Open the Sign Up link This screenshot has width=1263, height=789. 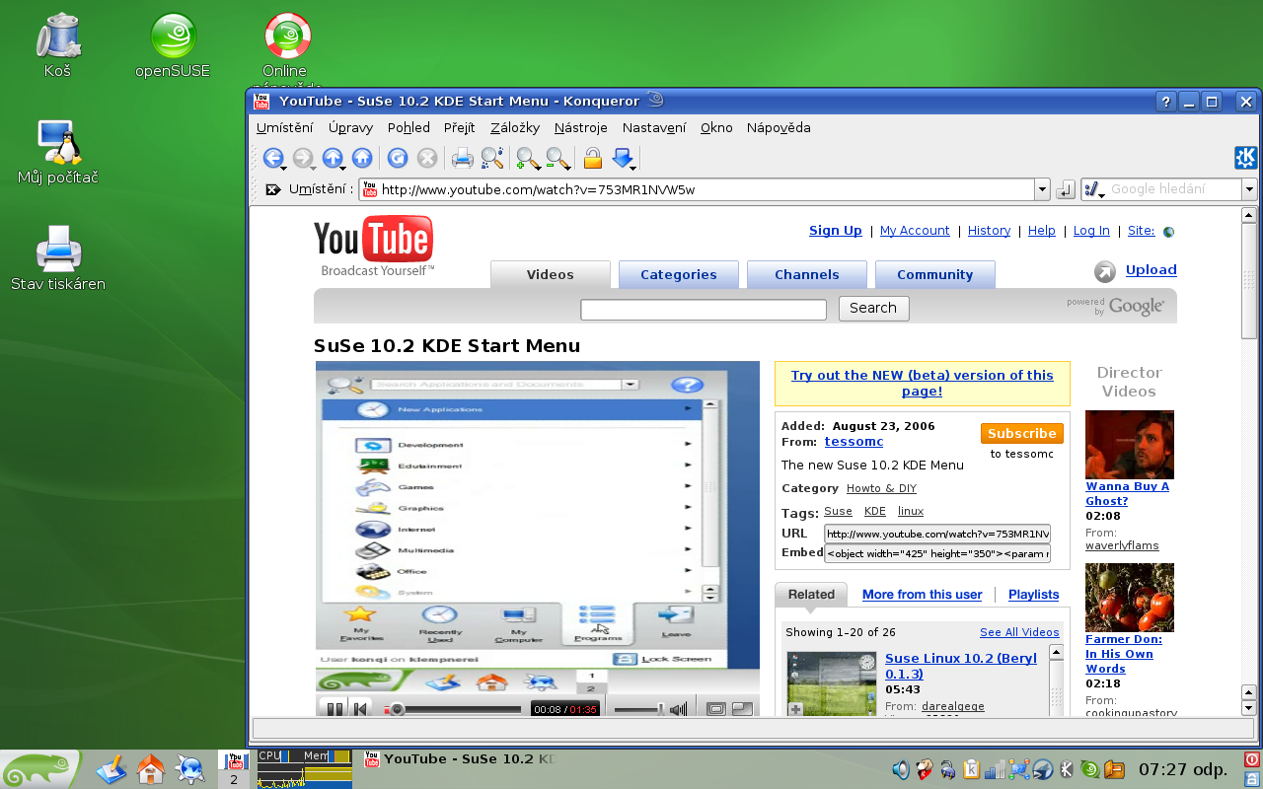coord(836,230)
